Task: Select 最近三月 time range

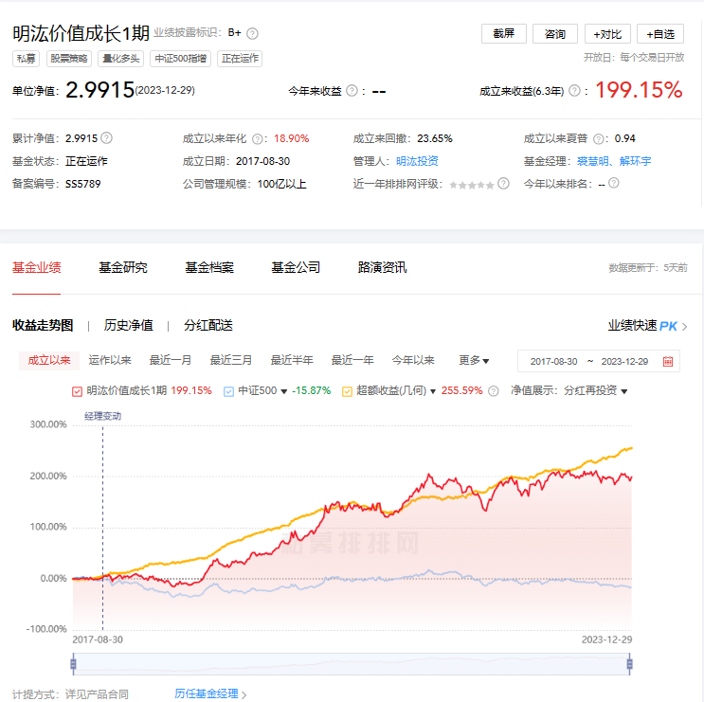Action: pos(231,360)
